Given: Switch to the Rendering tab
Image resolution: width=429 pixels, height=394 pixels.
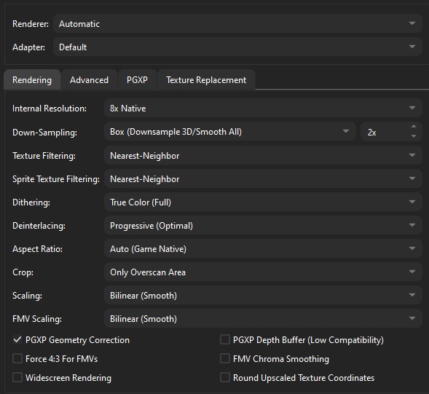Looking at the screenshot, I should click(32, 80).
